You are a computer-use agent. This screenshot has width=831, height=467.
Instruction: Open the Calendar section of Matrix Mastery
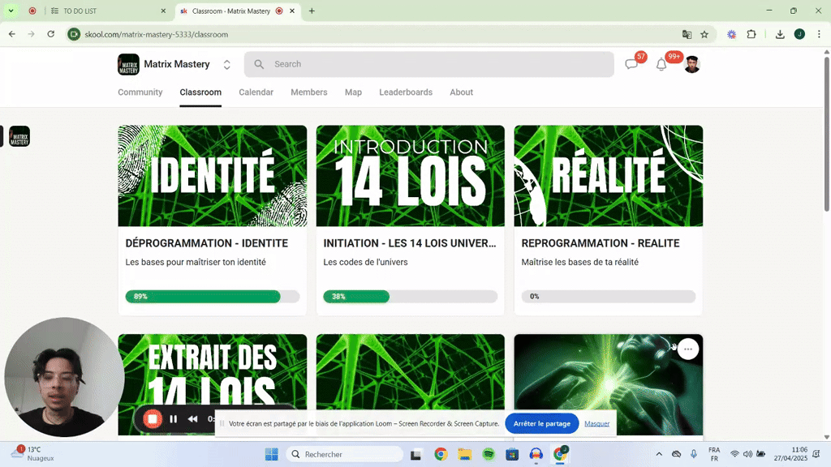[x=256, y=92]
